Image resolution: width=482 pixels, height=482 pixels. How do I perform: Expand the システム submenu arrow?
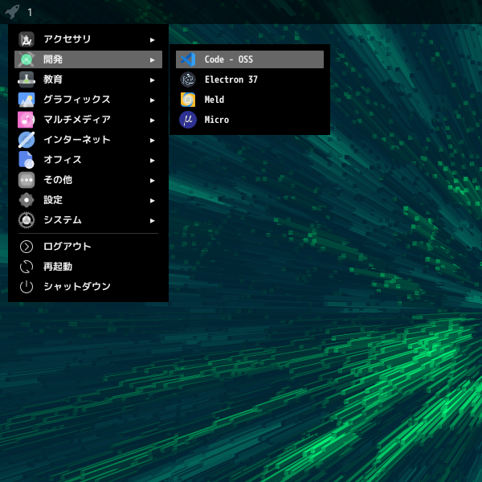[152, 220]
